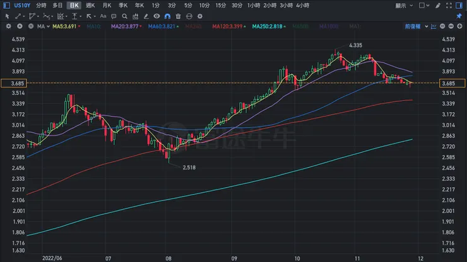Toggle the right sidebar panel icon

[459, 5]
